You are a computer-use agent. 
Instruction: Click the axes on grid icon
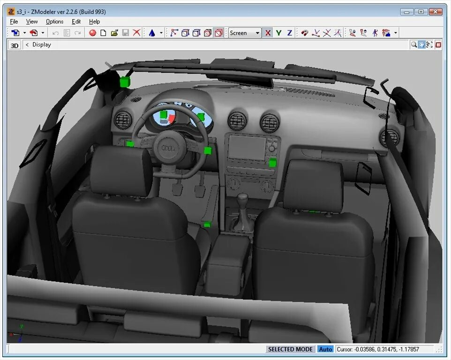(x=338, y=33)
